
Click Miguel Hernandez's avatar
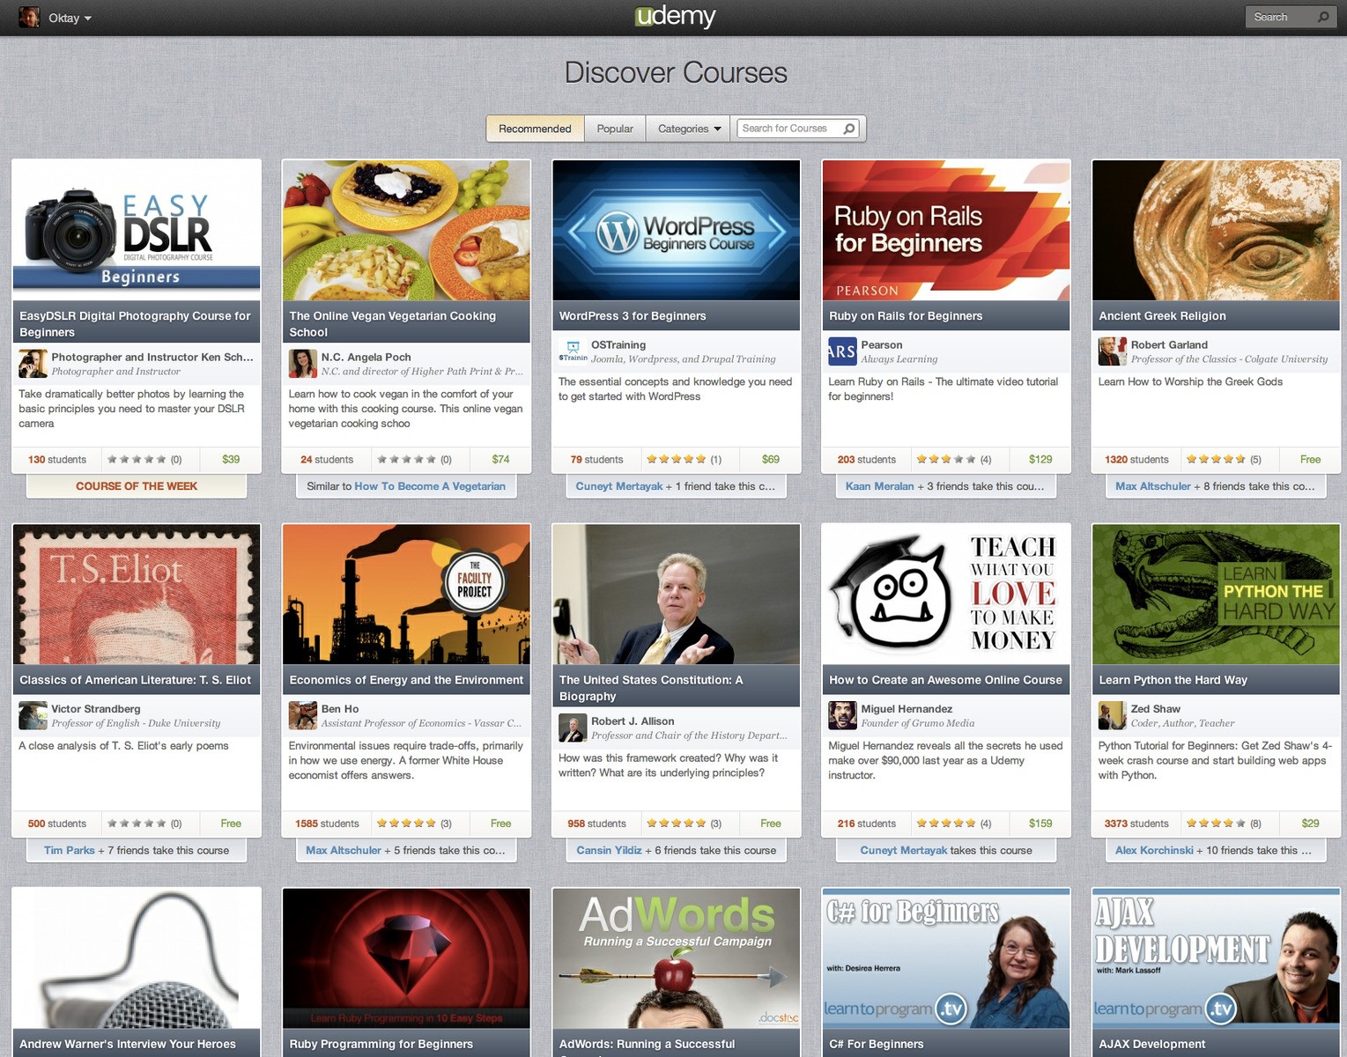842,715
